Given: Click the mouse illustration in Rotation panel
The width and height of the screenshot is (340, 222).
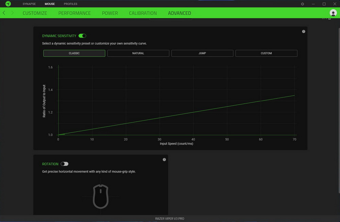Looking at the screenshot, I should [101, 196].
